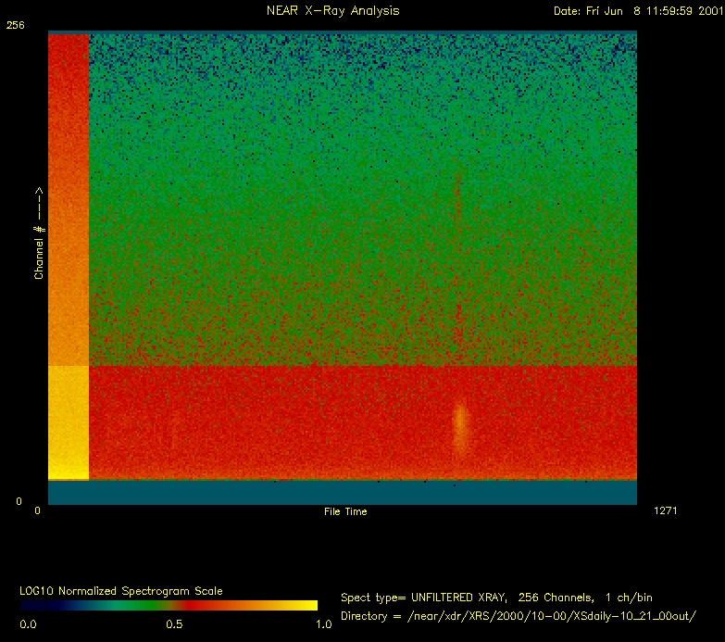The height and width of the screenshot is (642, 725).
Task: Click the "File Time" axis label
Action: tap(344, 511)
